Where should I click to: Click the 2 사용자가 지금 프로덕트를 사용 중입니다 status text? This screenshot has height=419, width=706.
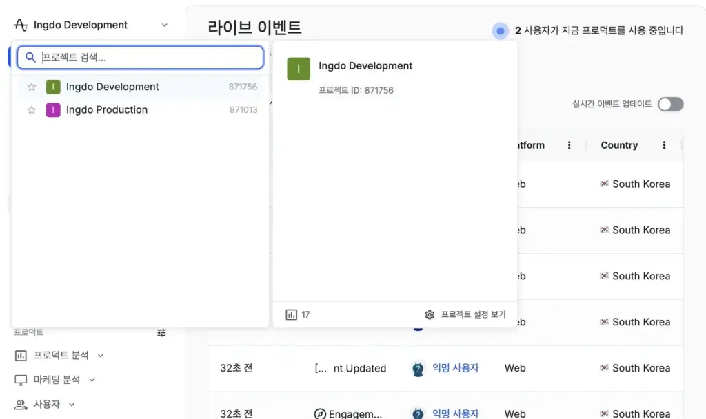(599, 30)
